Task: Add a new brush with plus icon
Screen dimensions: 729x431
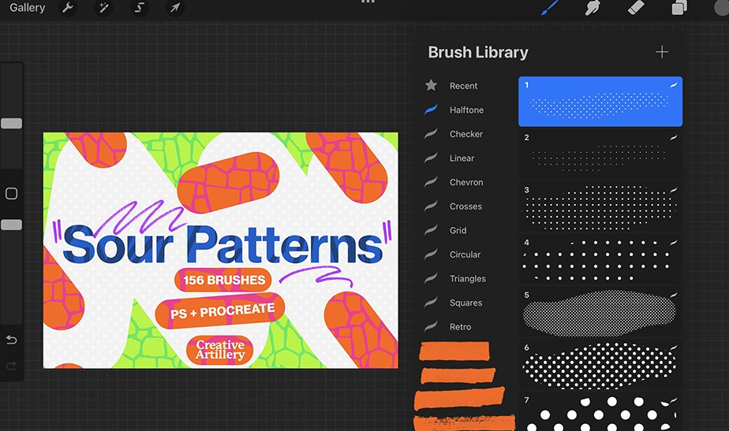Action: point(661,52)
